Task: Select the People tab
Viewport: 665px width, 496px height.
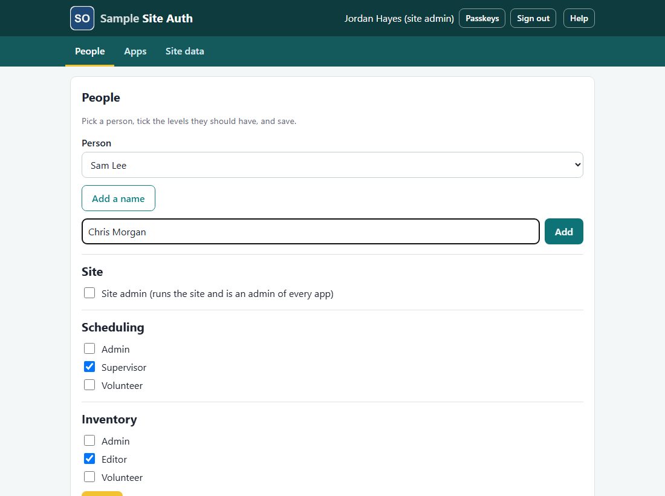Action: [x=89, y=51]
